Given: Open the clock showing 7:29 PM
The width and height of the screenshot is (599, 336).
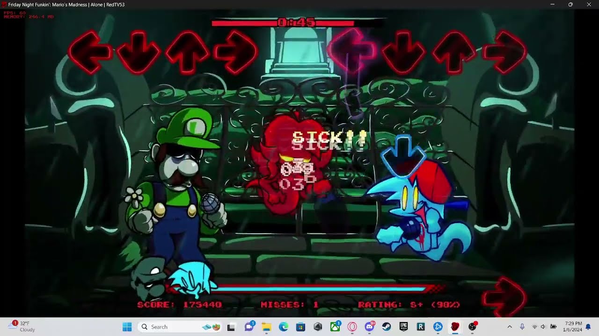Looking at the screenshot, I should tap(573, 327).
